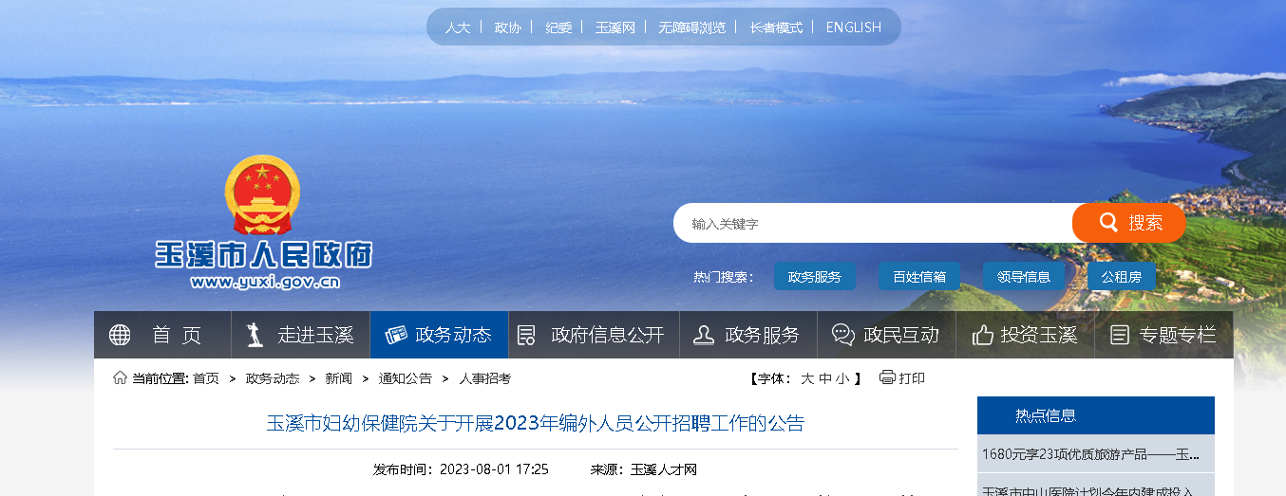Click the newspaper icon beside 政务动态
Image resolution: width=1286 pixels, height=496 pixels.
(x=395, y=335)
